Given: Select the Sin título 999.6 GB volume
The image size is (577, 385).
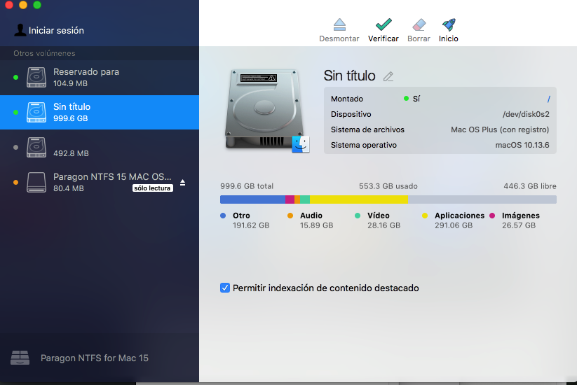Looking at the screenshot, I should click(x=100, y=112).
